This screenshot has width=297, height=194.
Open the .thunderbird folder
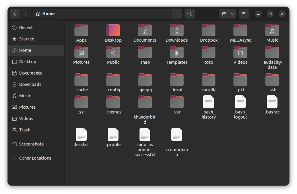point(145,102)
